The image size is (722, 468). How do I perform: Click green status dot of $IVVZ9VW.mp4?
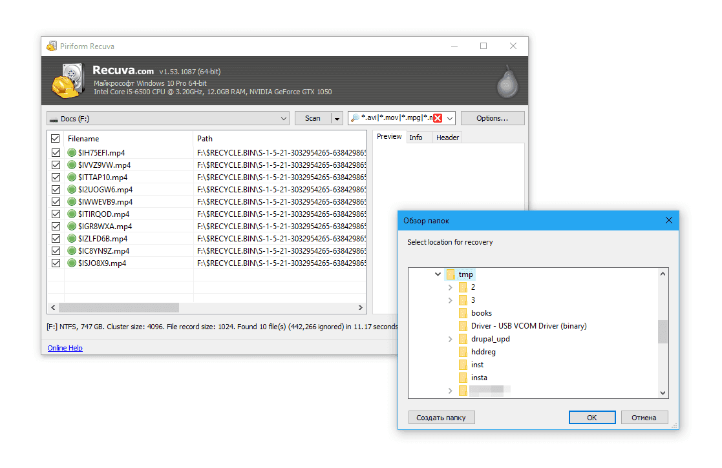pos(71,165)
